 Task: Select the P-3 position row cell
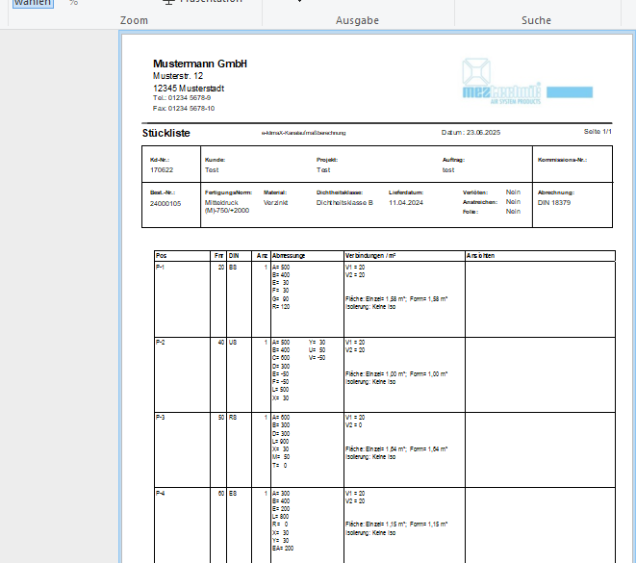coord(182,449)
